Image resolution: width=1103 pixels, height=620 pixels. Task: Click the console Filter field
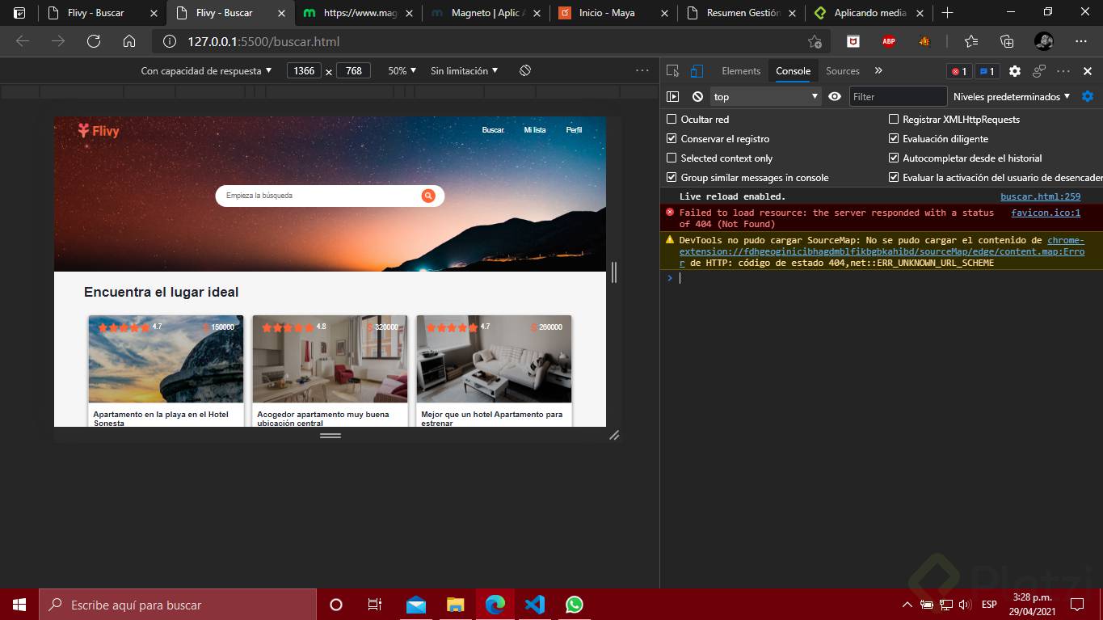tap(898, 96)
